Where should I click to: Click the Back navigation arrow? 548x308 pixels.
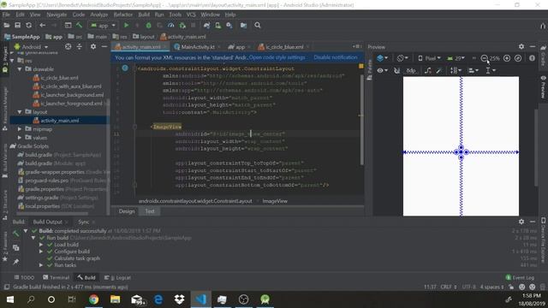[42, 25]
